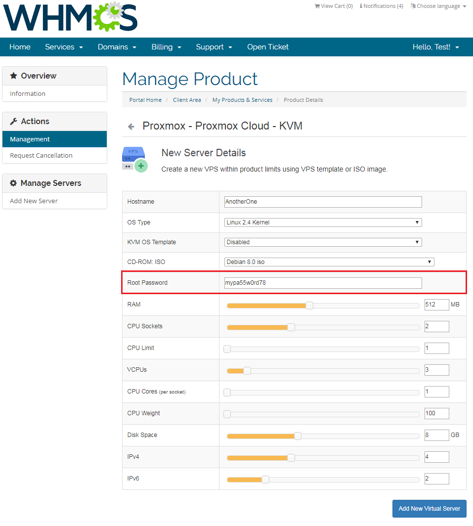Click the CPU Cores slider handle
Image resolution: width=473 pixels, height=526 pixels.
[227, 393]
